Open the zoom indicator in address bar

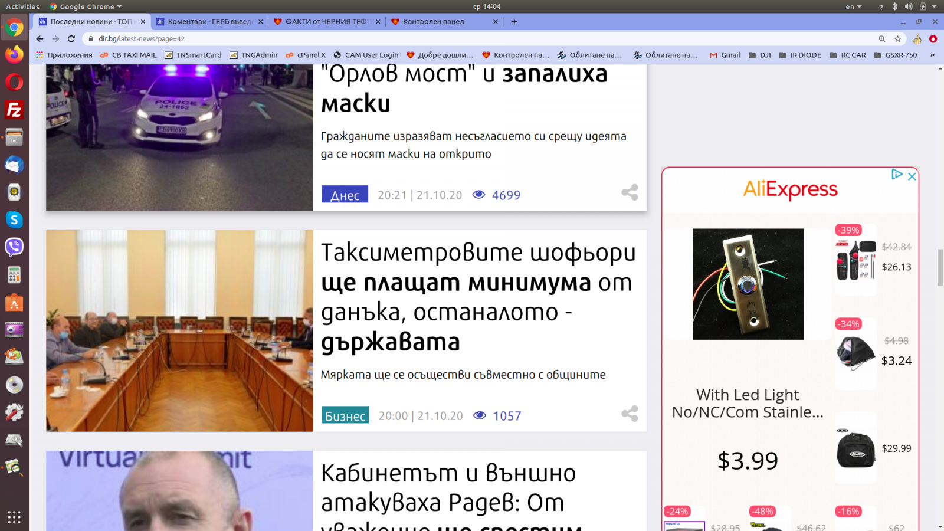coord(881,39)
